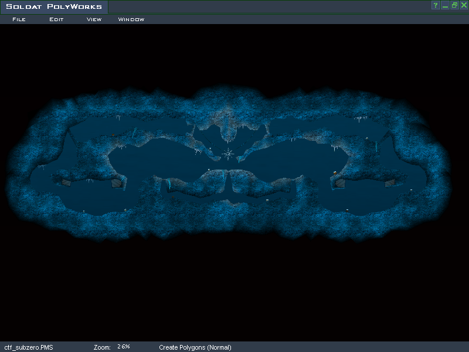The image size is (469, 352).
Task: Select the rightmost gray bunker block
Action: point(390,183)
